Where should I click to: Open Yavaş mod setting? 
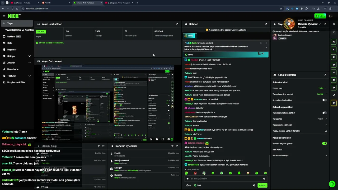pos(300,119)
